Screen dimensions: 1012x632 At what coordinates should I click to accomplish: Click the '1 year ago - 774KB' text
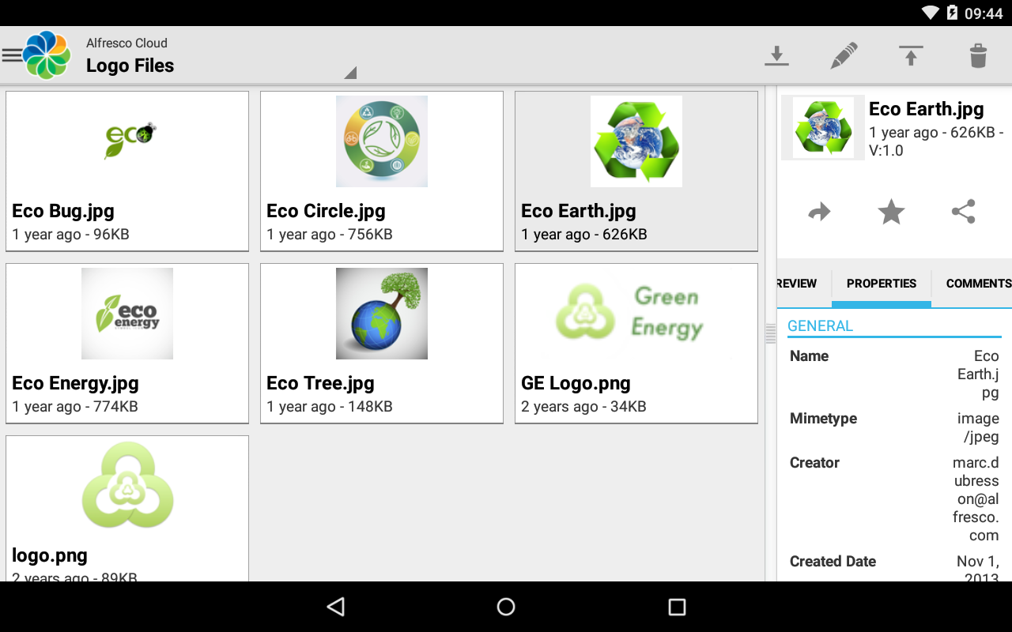tap(75, 407)
